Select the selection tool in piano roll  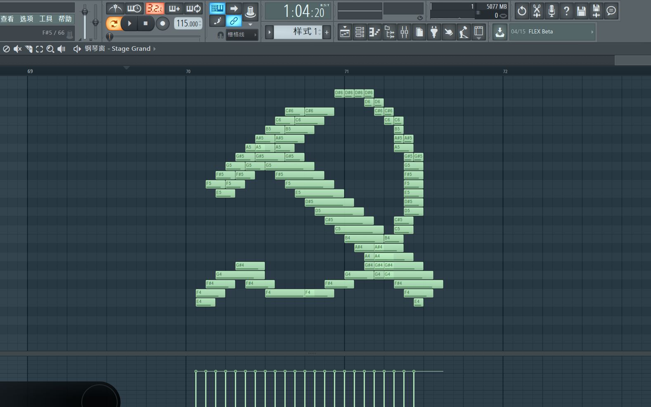click(39, 49)
